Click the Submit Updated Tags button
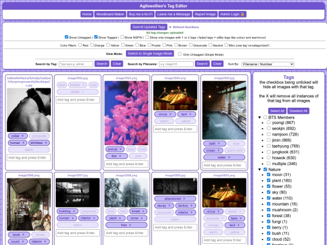The height and width of the screenshot is (245, 327). [x=149, y=27]
